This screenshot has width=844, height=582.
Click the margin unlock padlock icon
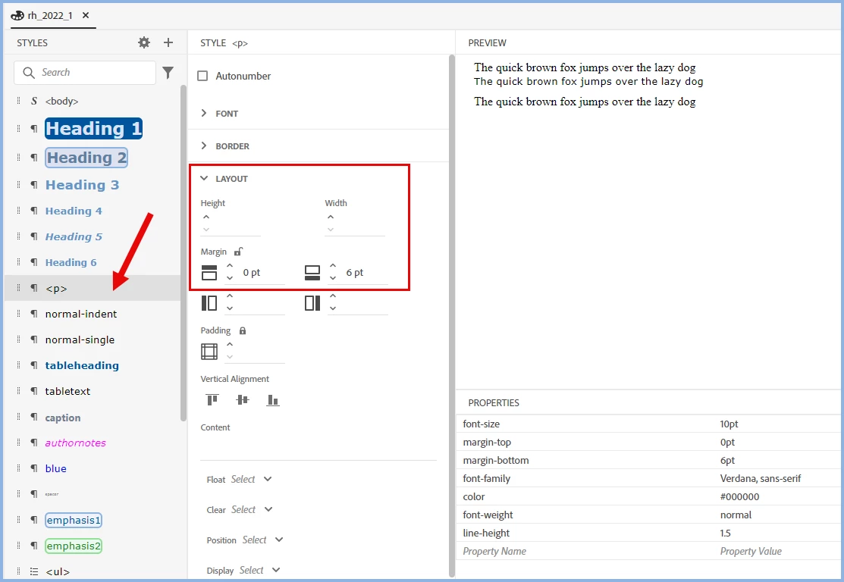coord(238,251)
